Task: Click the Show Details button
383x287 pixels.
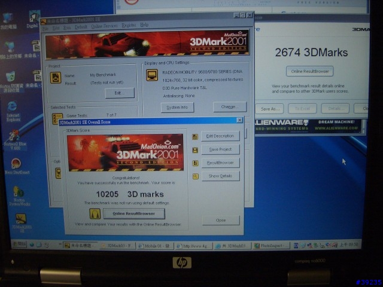Action: [x=221, y=176]
